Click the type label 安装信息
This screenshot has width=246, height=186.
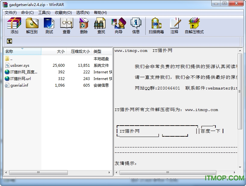tap(101, 85)
